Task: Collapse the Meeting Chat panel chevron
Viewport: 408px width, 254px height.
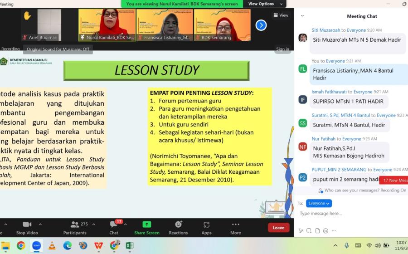Action: coord(302,16)
